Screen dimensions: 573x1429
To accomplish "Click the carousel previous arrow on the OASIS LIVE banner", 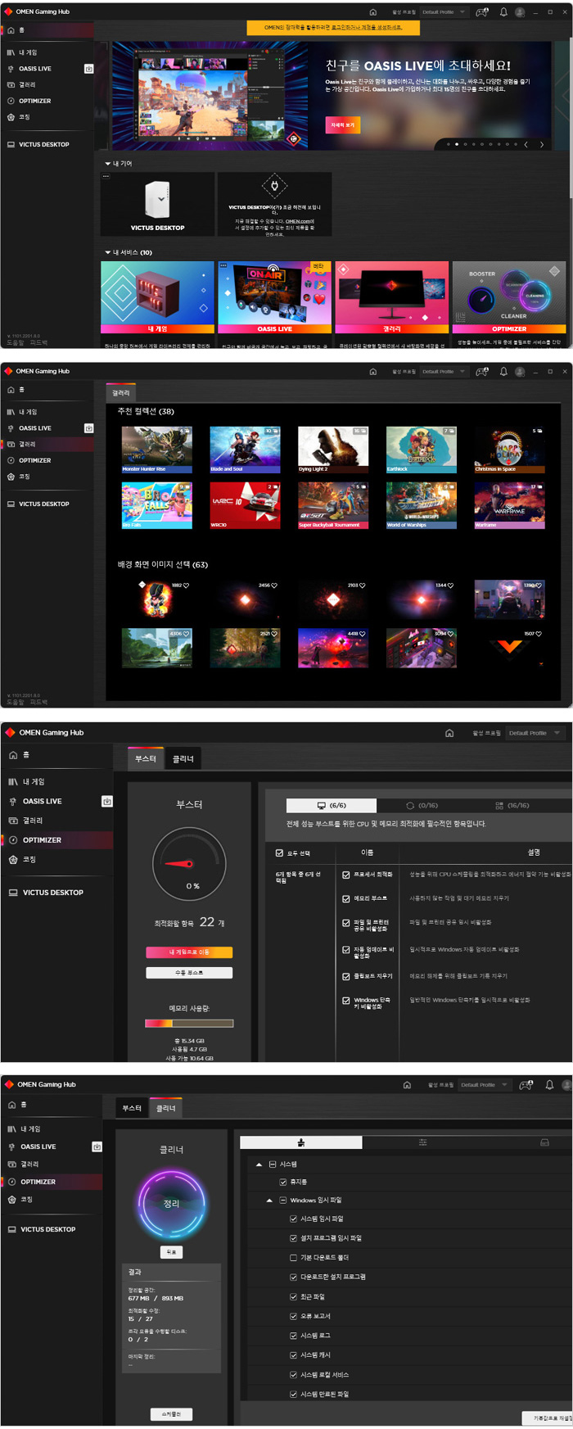I will 526,144.
